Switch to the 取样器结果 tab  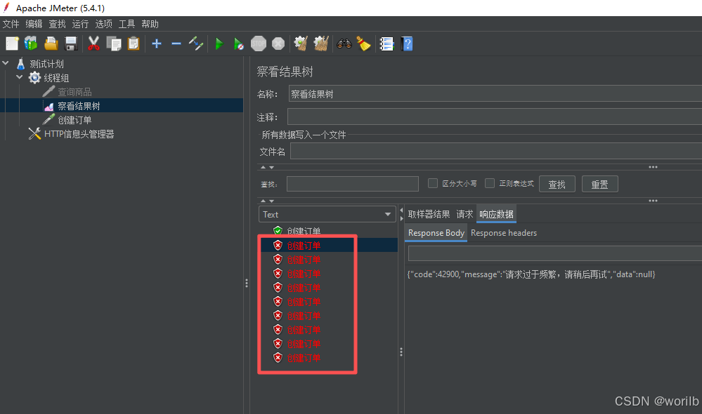pyautogui.click(x=429, y=214)
